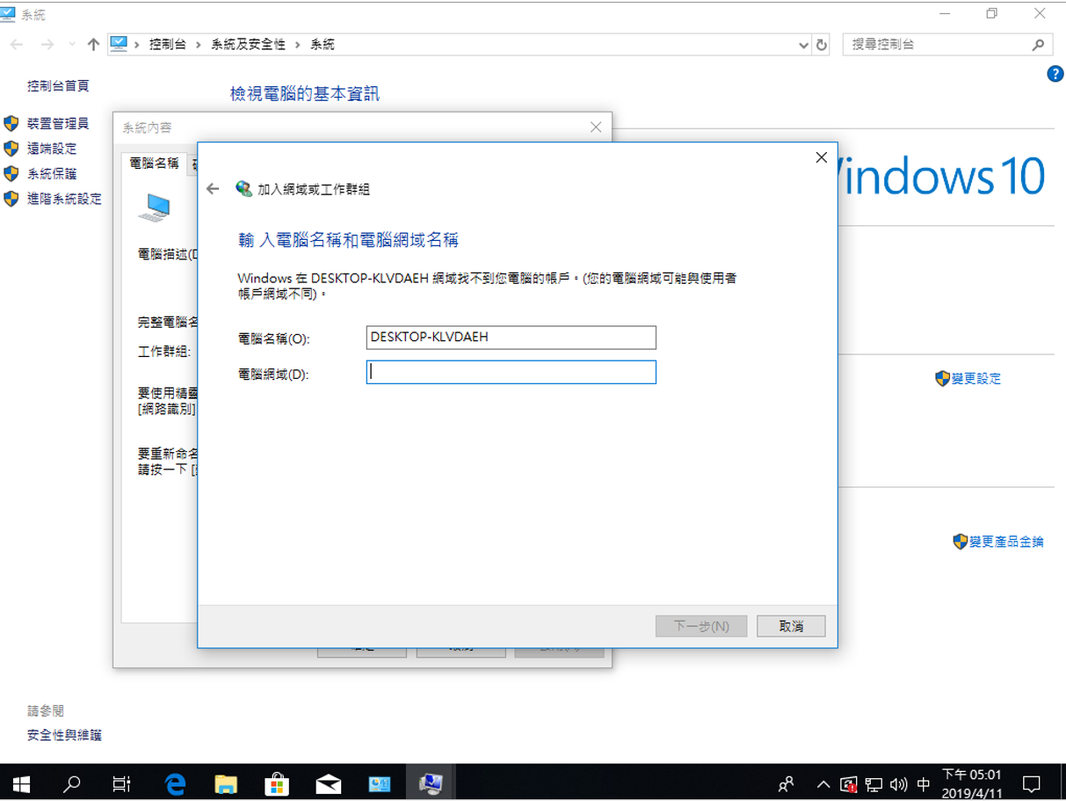Click the 中 input method indicator
The width and height of the screenshot is (1066, 801).
coord(924,783)
